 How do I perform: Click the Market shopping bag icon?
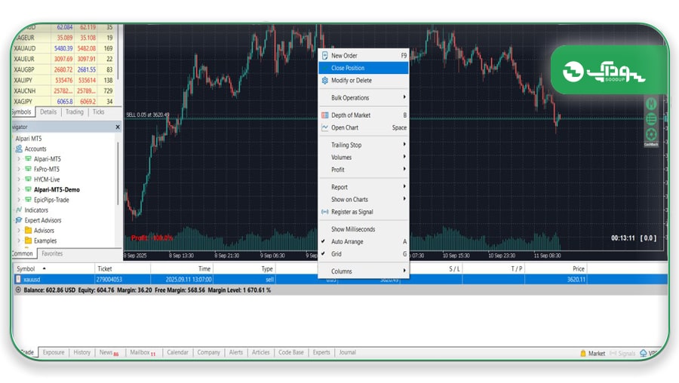pyautogui.click(x=583, y=354)
